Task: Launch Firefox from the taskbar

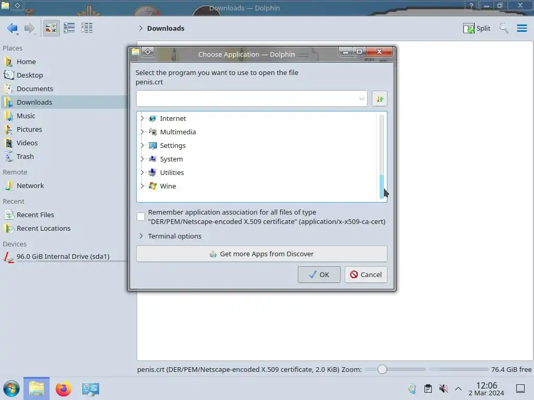Action: [x=63, y=389]
